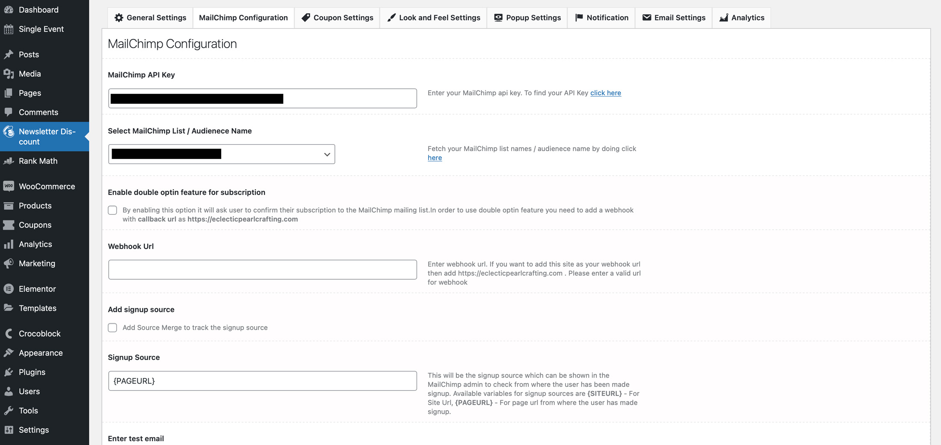
Task: Click the sidebar Analytics bar-chart icon
Action: coord(9,244)
